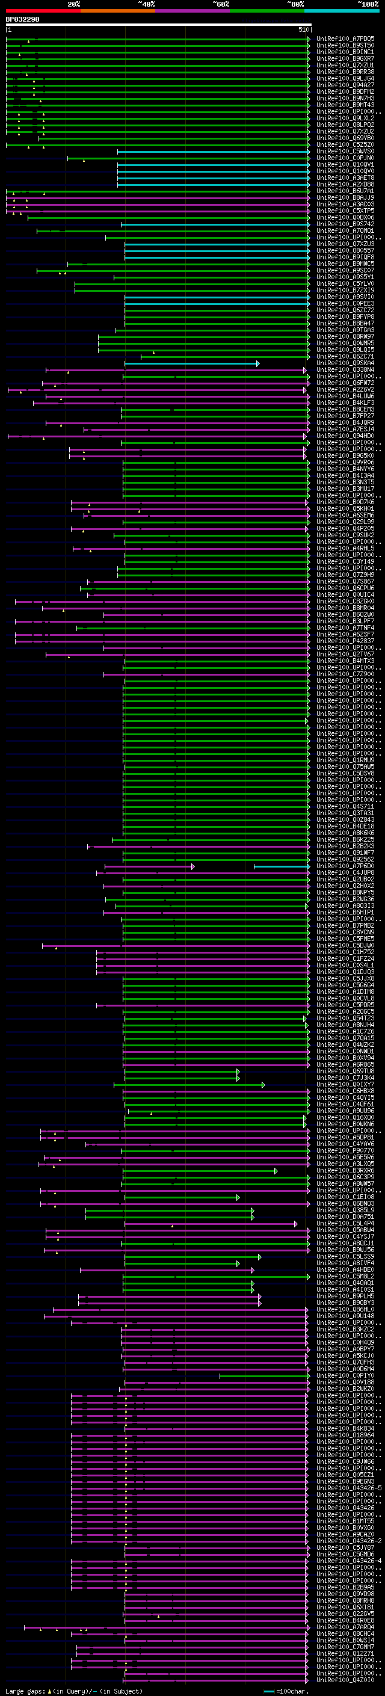
Task: Click UniRef100_B9MWC5 hit name
Action: tap(345, 264)
